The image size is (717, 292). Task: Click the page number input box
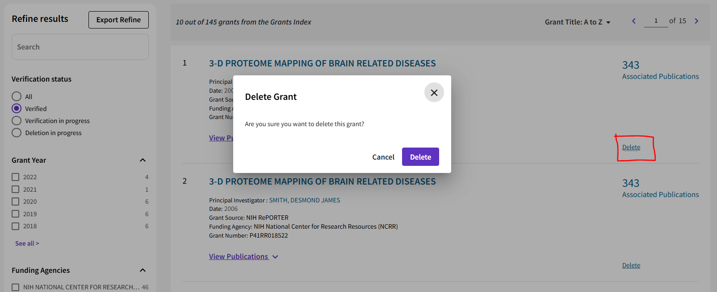(x=655, y=21)
